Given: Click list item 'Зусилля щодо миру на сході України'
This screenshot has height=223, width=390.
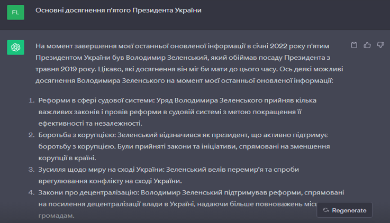Looking at the screenshot, I should pyautogui.click(x=169, y=175).
